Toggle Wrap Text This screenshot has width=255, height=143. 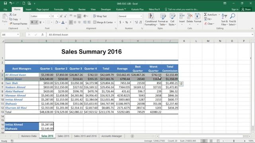coord(100,16)
